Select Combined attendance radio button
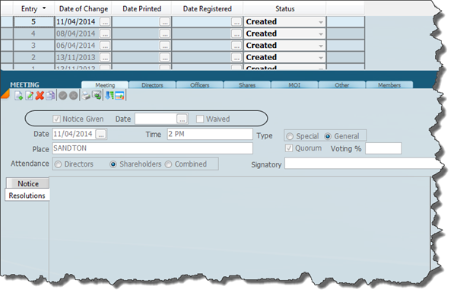The width and height of the screenshot is (457, 299). coord(169,164)
